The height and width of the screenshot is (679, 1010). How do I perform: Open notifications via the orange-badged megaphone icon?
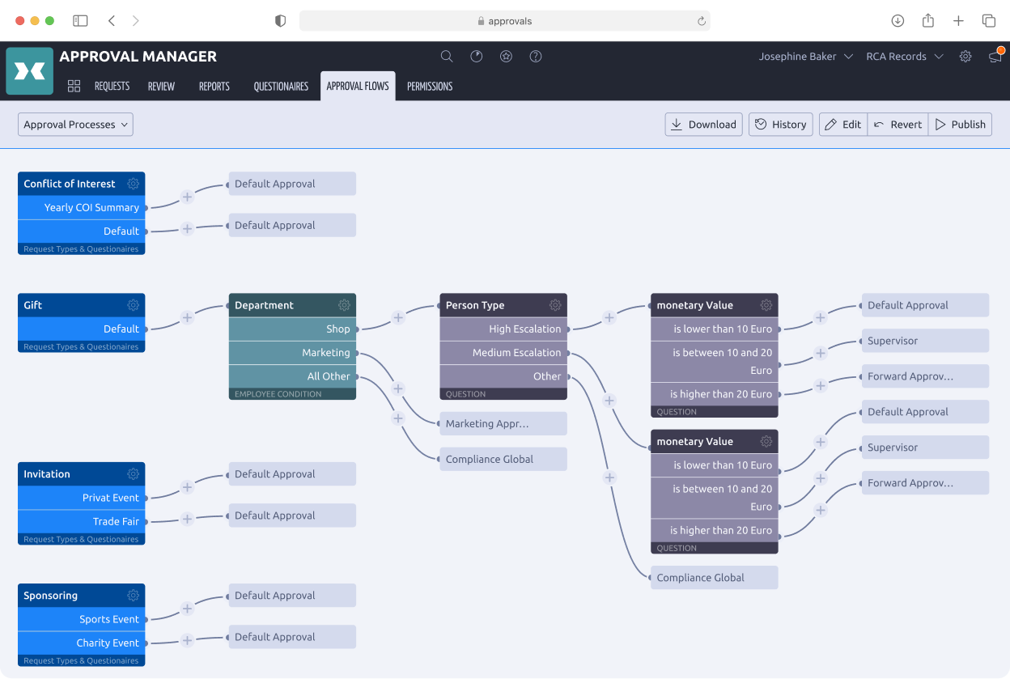pyautogui.click(x=995, y=56)
